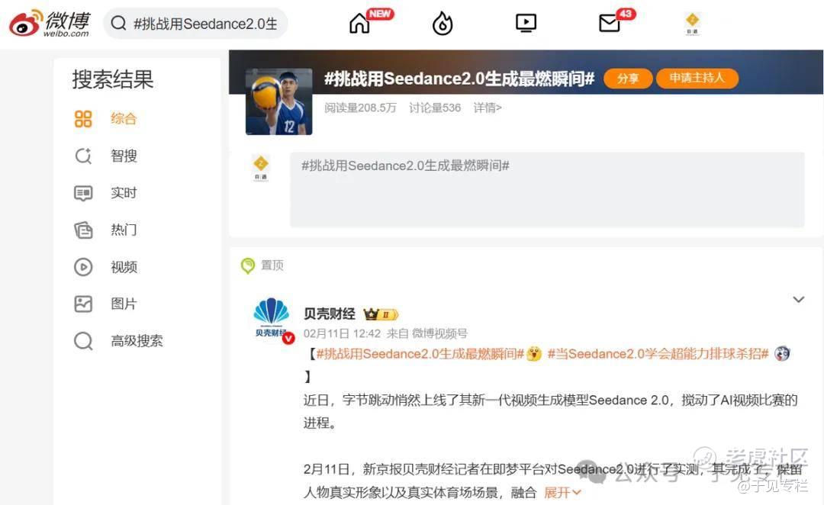The image size is (824, 505).
Task: Go to the home feed icon
Action: pos(359,23)
